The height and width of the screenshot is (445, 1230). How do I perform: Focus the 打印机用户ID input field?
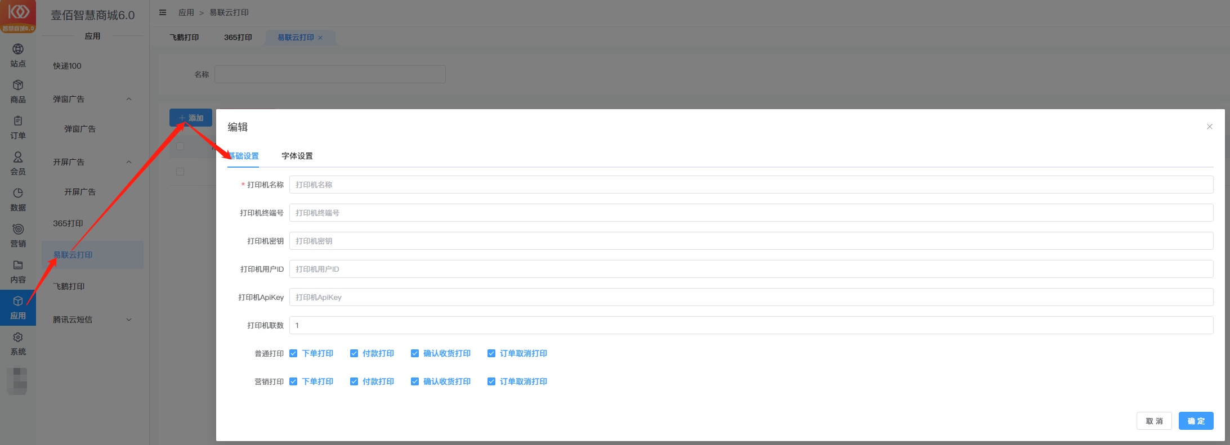point(751,269)
